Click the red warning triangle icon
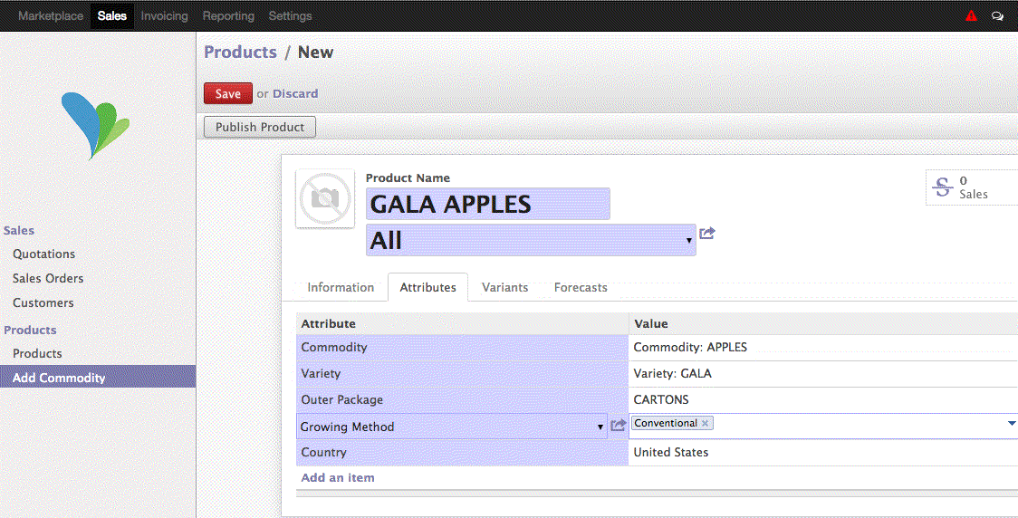 (971, 16)
